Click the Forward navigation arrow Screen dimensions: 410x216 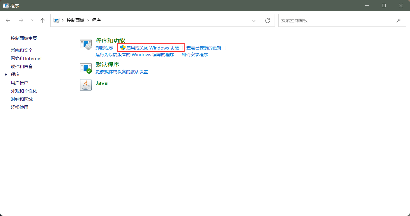click(21, 20)
